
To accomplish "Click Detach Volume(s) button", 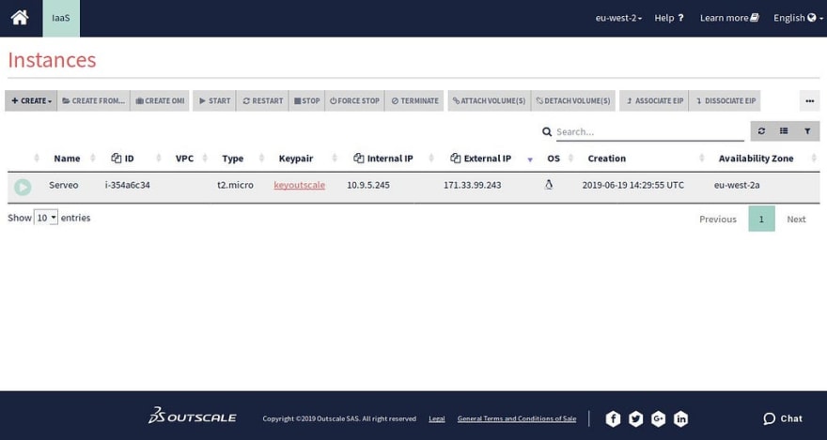I will [x=573, y=100].
